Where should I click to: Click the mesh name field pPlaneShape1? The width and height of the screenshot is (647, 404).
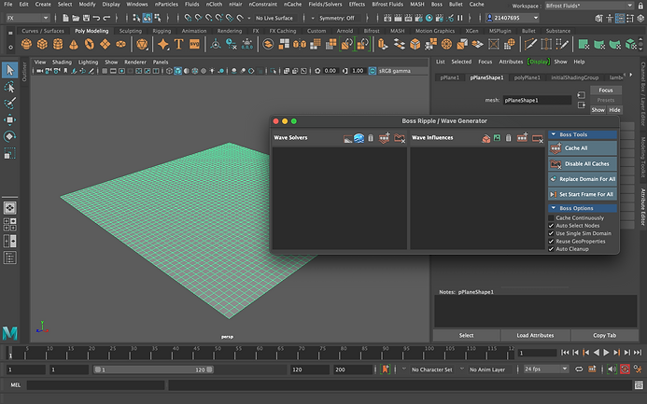pyautogui.click(x=537, y=100)
